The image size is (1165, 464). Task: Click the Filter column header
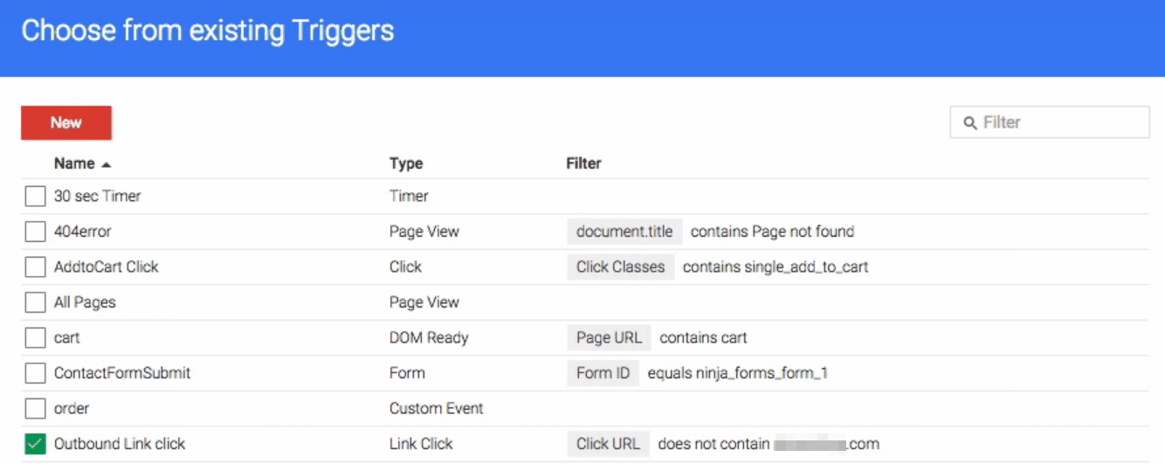tap(583, 163)
